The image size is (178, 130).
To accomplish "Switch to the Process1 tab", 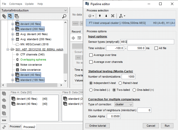I will (x=15, y=126).
